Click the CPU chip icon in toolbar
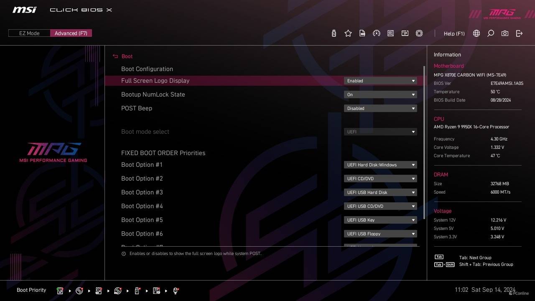 419,33
